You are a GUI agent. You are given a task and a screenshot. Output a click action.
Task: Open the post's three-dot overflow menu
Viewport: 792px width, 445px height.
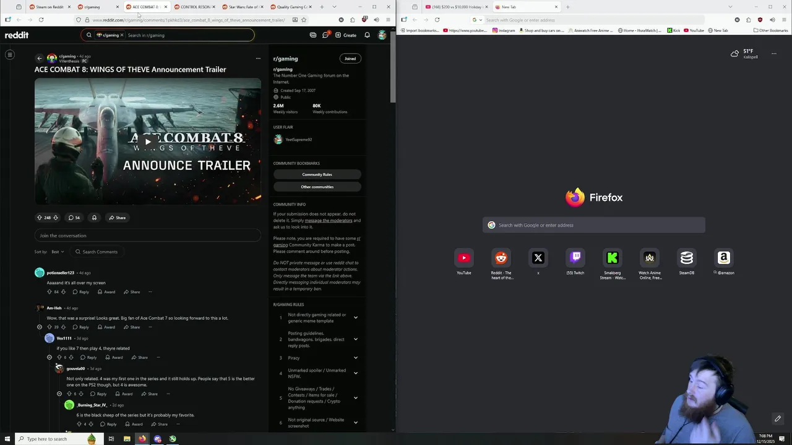258,59
